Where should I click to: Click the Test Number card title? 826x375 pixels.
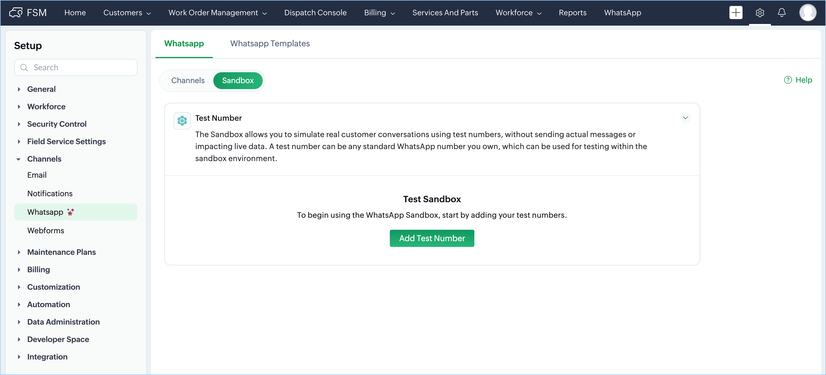218,118
